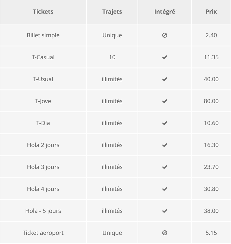Click the checkmark icon in T-Usual row
The width and height of the screenshot is (231, 244).
[x=164, y=79]
